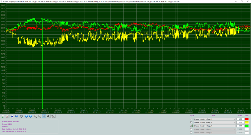Click the RDF file analysis title bar icon
Image resolution: width=251 pixels, height=135 pixels.
2,1
